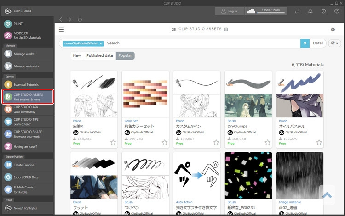Launch MODELER Set Up 3D Materials

coord(27,35)
